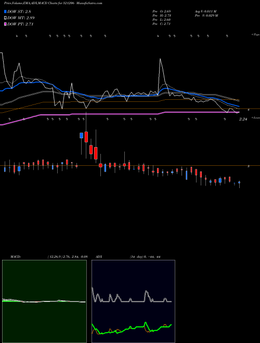
Task: Click the MACD panel label
Action: 16,257
